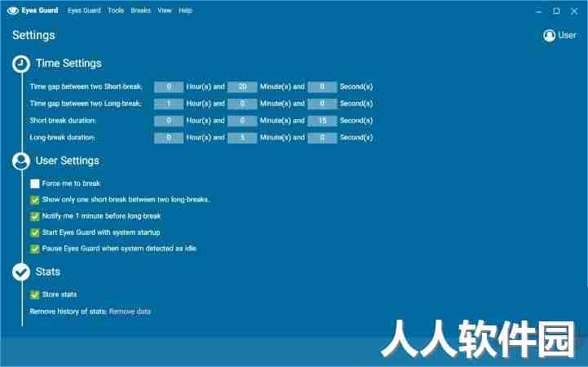
Task: Toggle Start Eyes Guard with system startup
Action: tap(35, 232)
